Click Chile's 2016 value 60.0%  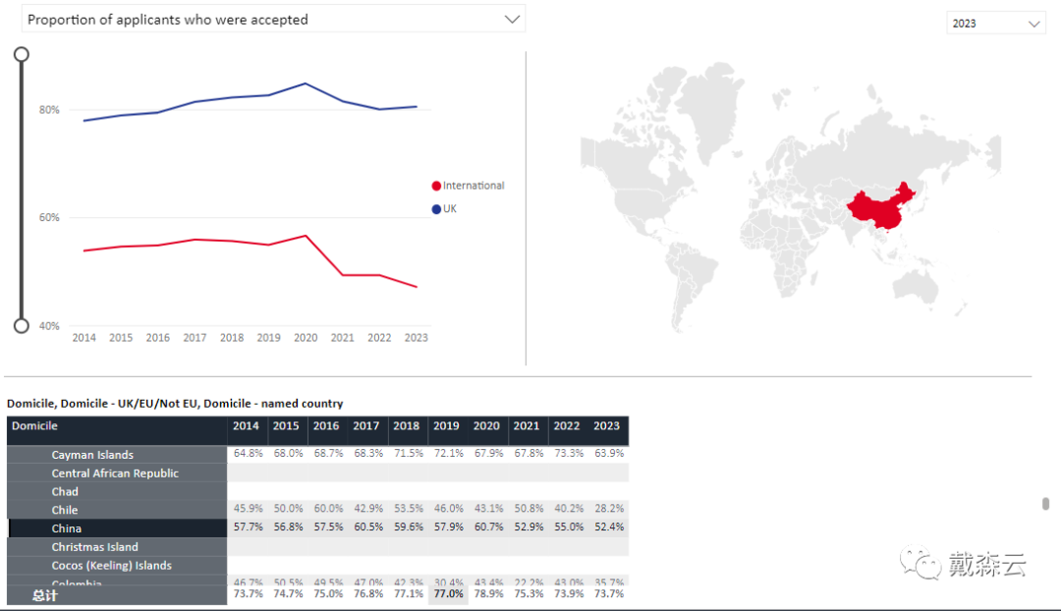[x=328, y=508]
